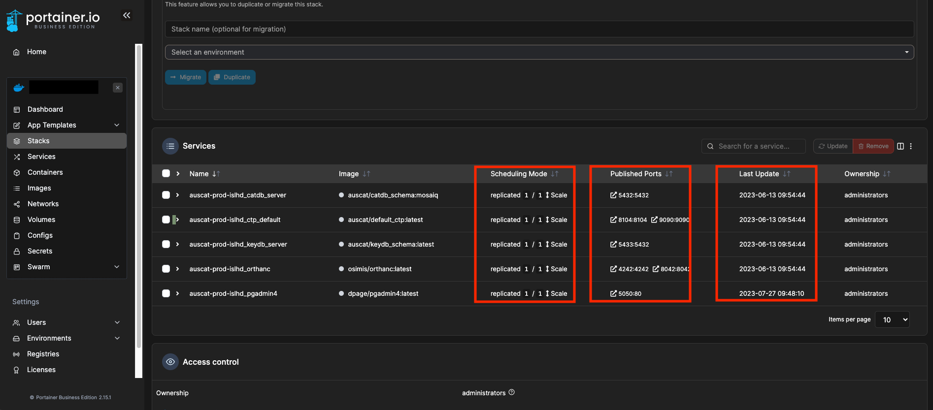Expand the pgadmin4 service row

click(x=178, y=293)
